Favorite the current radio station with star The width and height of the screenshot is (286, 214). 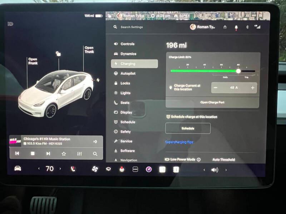coord(64,153)
